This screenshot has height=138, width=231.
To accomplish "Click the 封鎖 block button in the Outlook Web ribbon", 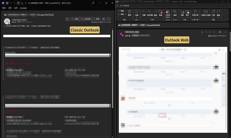I will click(121, 14).
